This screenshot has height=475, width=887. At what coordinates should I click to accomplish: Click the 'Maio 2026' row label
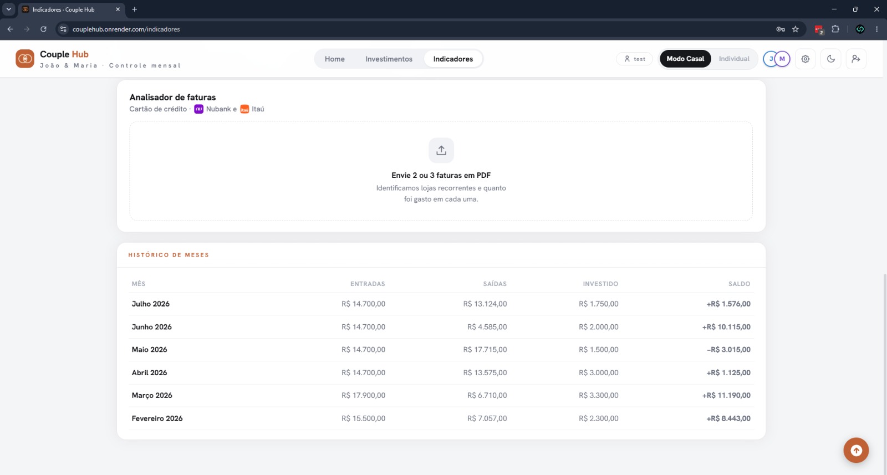tap(149, 350)
